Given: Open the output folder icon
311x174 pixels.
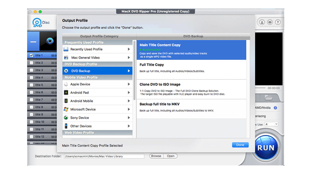Looking at the screenshot, I should 268,97.
